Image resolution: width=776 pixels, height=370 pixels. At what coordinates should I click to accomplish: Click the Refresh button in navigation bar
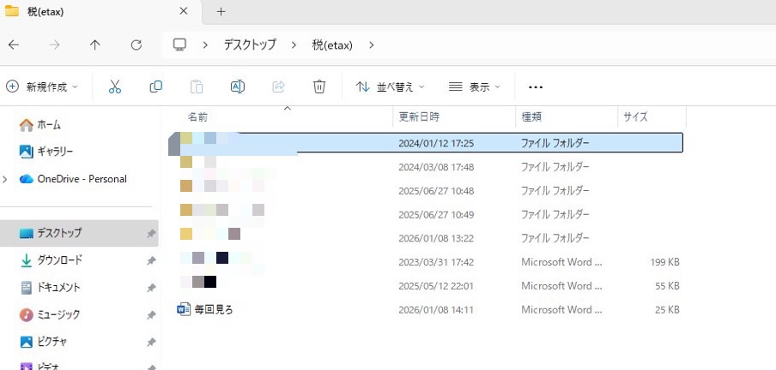tap(136, 45)
